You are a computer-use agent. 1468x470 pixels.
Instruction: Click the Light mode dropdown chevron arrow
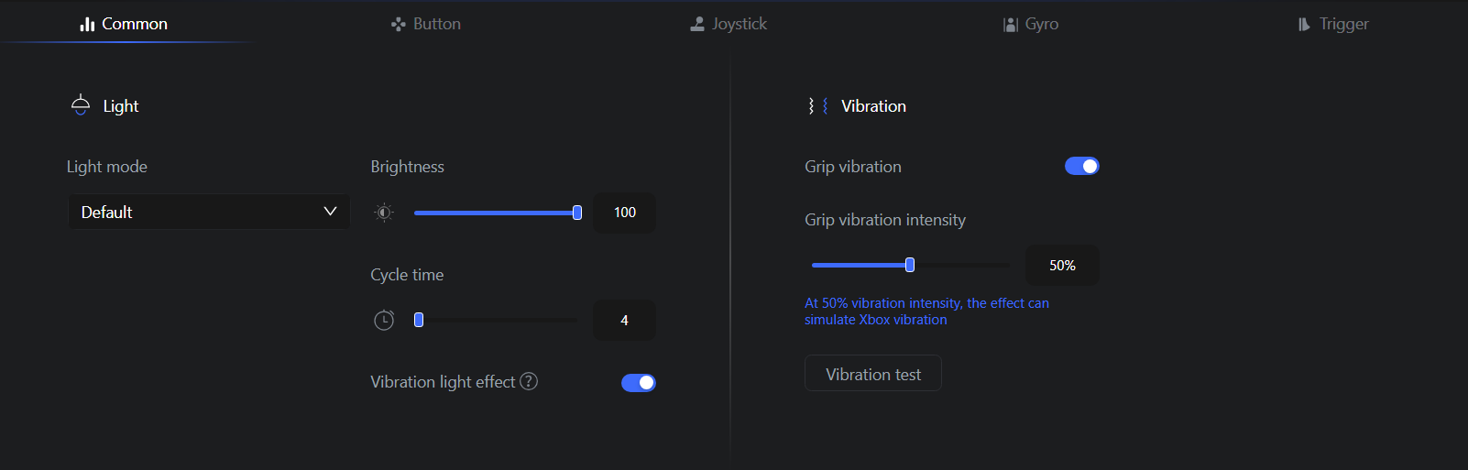coord(330,212)
